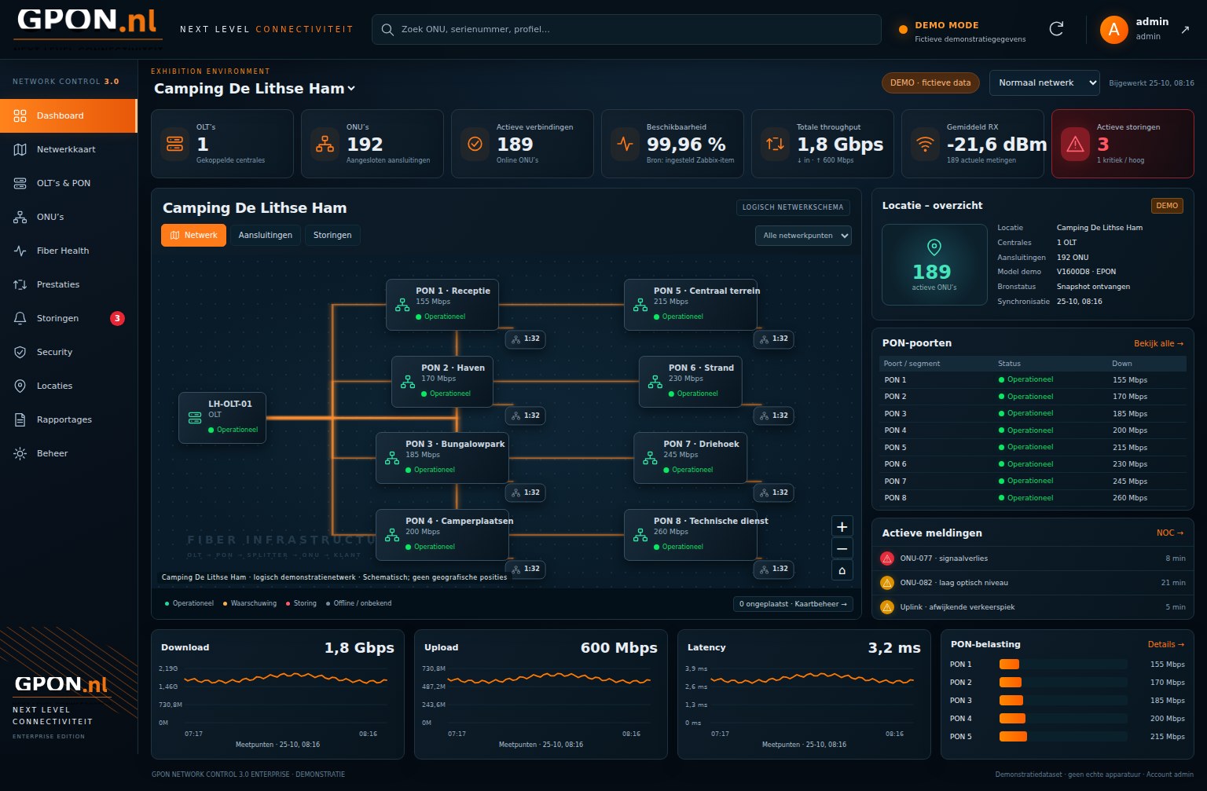The image size is (1207, 791).
Task: Click Bekijk alle link in PON-poorten
Action: click(x=1158, y=343)
